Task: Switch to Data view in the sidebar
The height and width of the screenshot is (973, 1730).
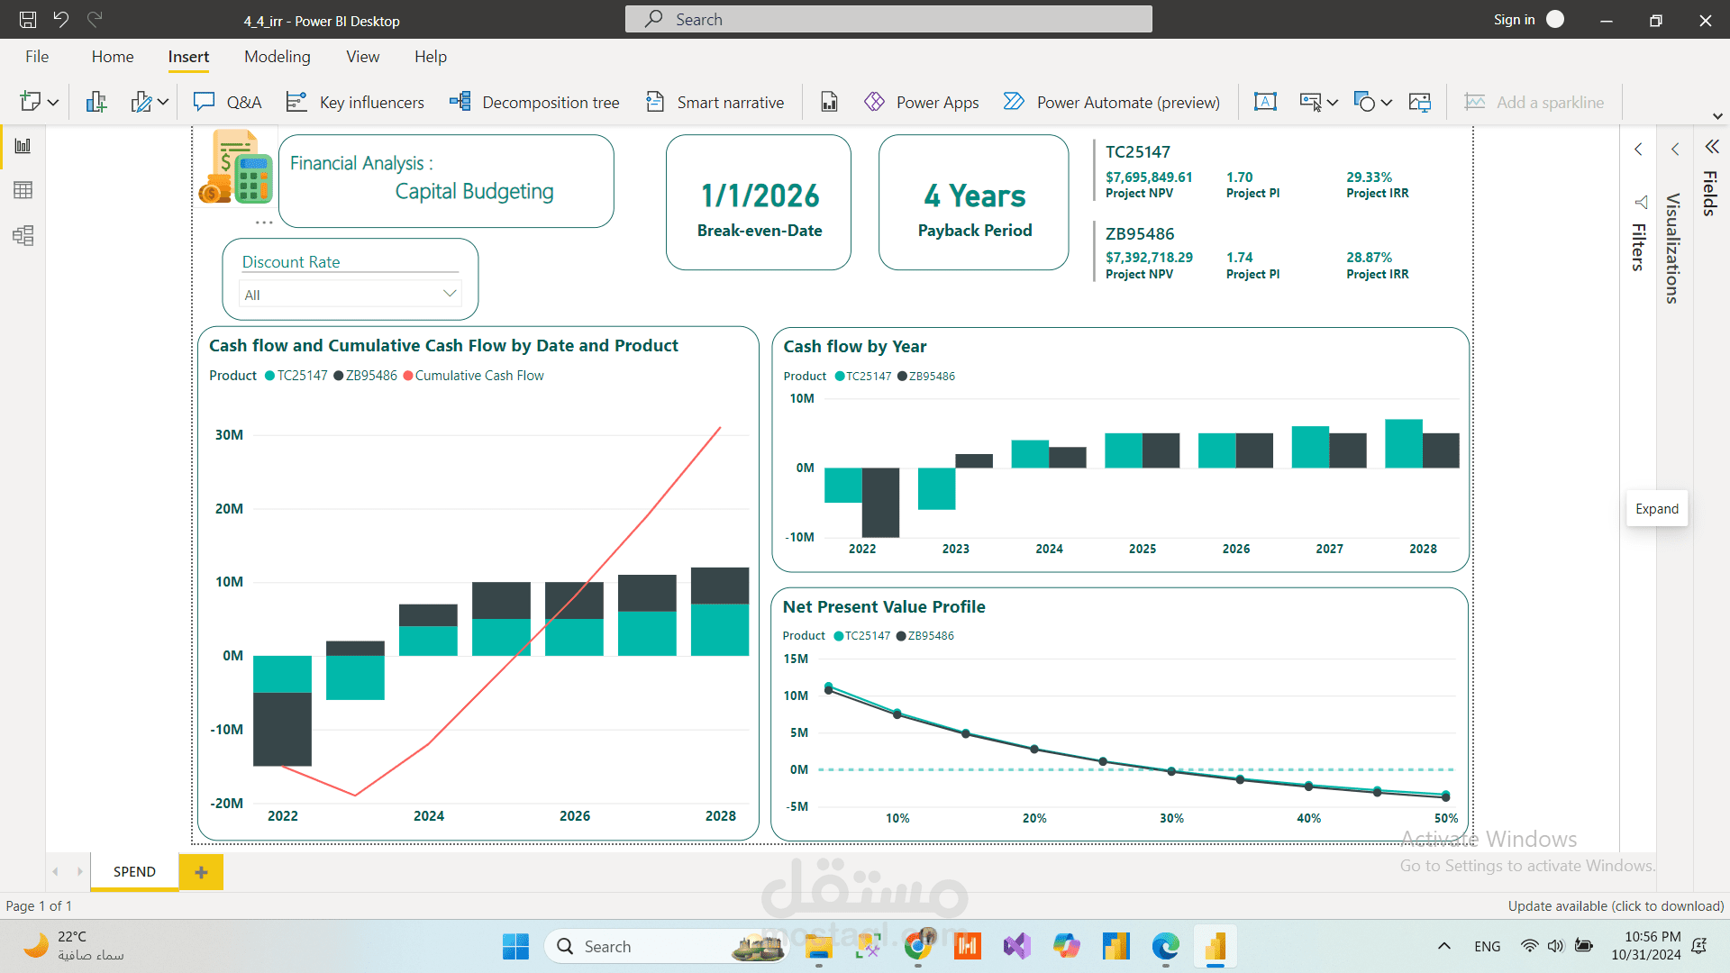Action: [x=23, y=190]
